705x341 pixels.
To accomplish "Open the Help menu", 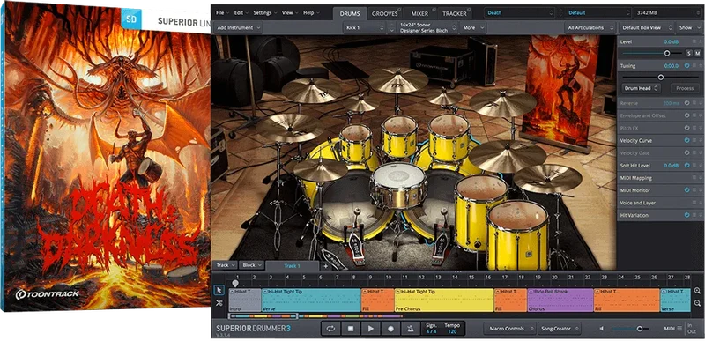I will click(x=311, y=13).
